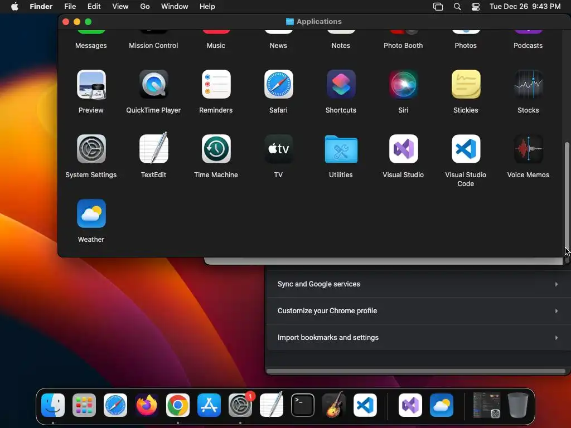Launch QuickTime Player from Applications
Image resolution: width=571 pixels, height=428 pixels.
[x=154, y=85]
